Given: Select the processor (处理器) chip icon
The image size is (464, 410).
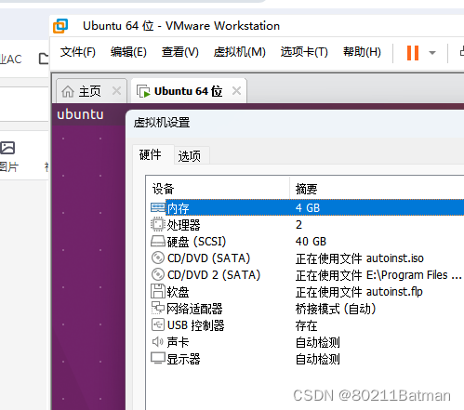Looking at the screenshot, I should pyautogui.click(x=158, y=224).
